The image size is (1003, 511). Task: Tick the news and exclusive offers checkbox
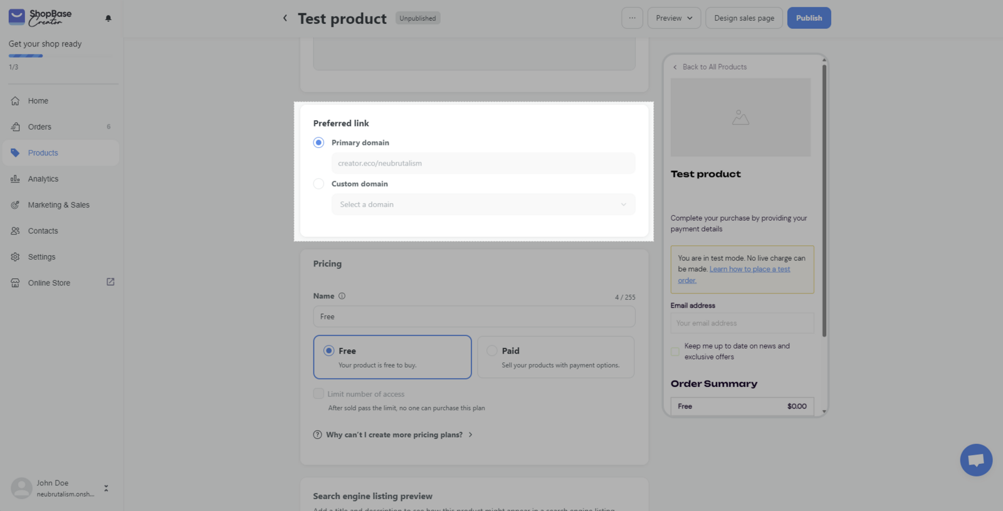675,351
